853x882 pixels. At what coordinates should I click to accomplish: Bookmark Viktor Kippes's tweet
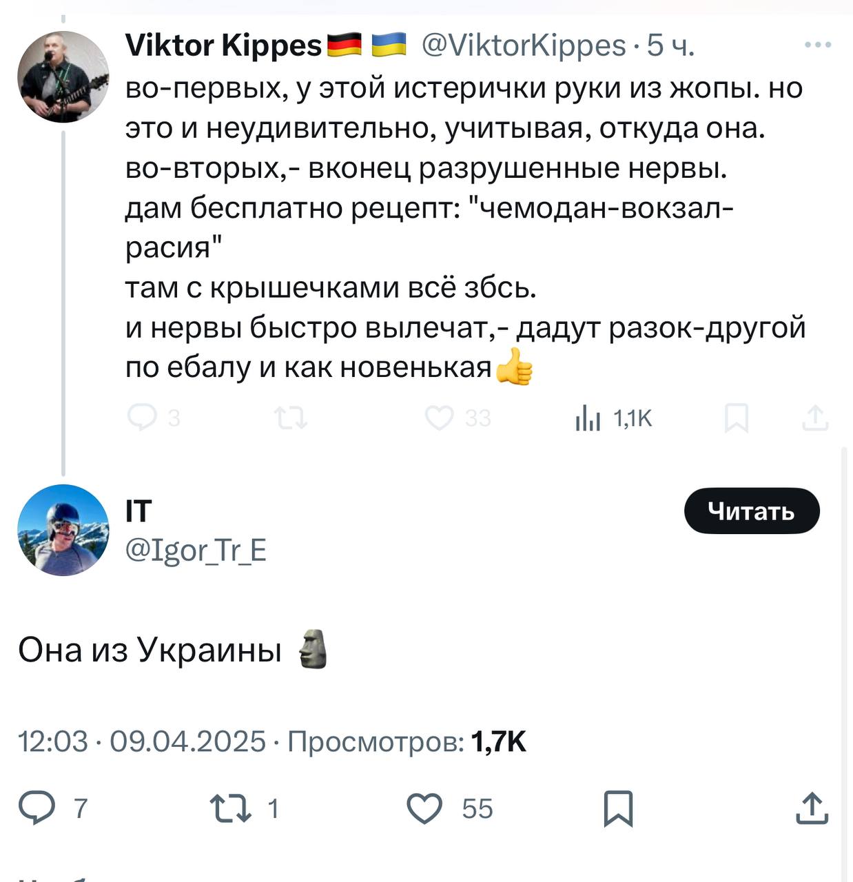[x=736, y=418]
